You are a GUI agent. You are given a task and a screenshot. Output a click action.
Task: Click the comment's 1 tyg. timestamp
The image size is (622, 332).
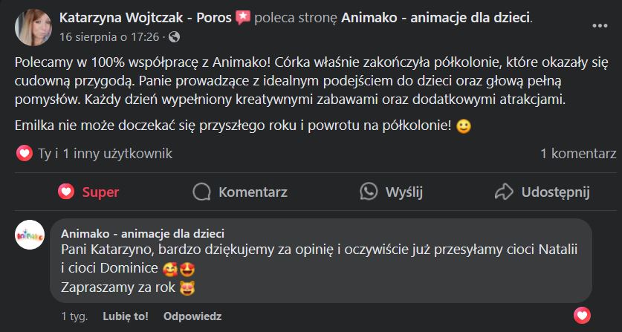pos(74,316)
